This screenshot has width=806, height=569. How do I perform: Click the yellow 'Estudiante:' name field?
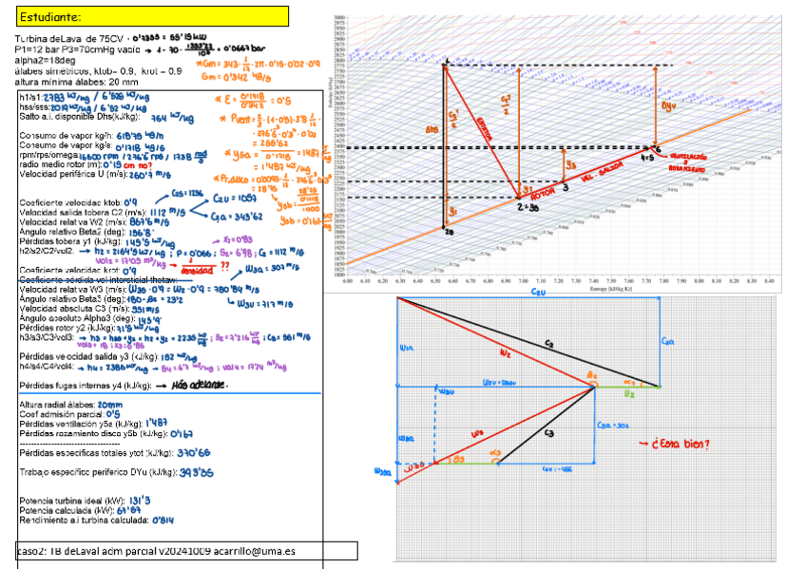coord(153,16)
